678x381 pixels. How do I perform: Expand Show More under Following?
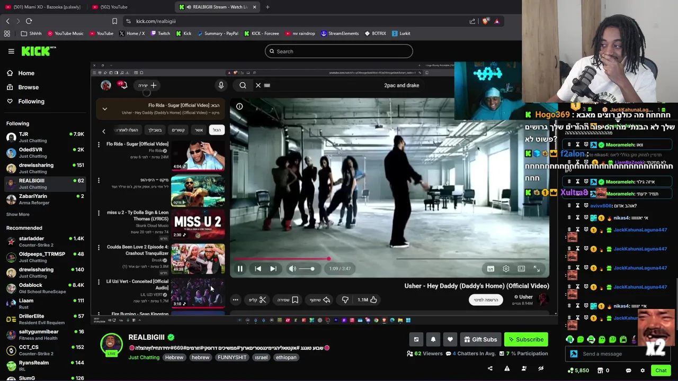(x=18, y=214)
